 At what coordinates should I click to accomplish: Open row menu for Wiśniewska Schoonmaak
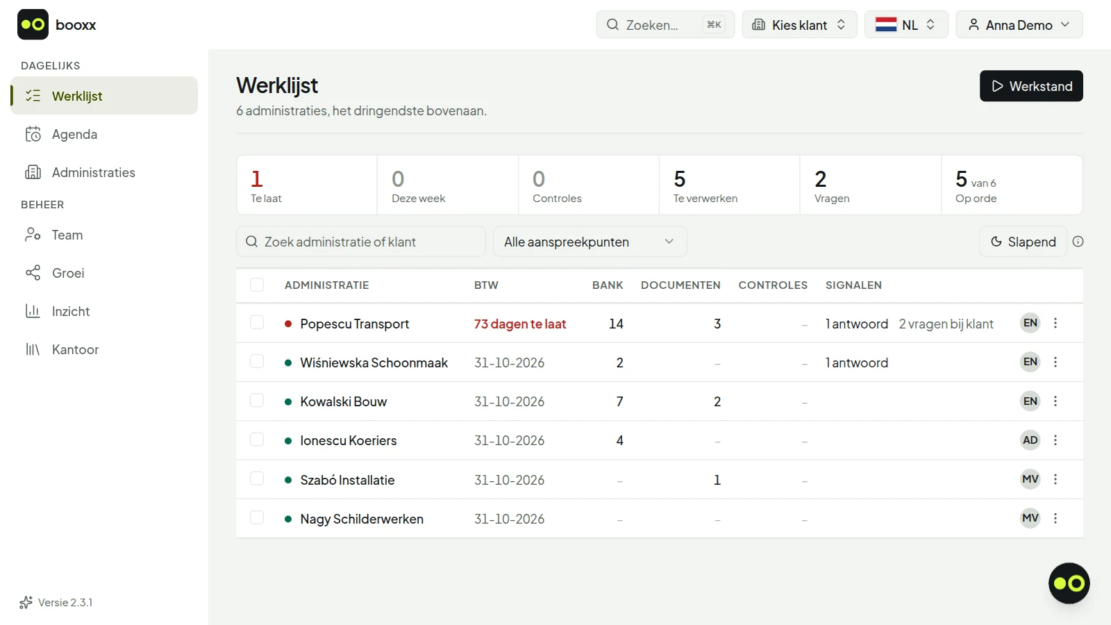[1055, 362]
